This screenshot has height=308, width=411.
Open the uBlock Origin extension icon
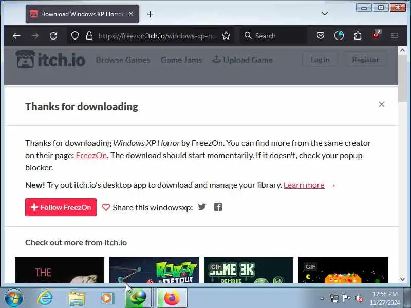tap(377, 35)
